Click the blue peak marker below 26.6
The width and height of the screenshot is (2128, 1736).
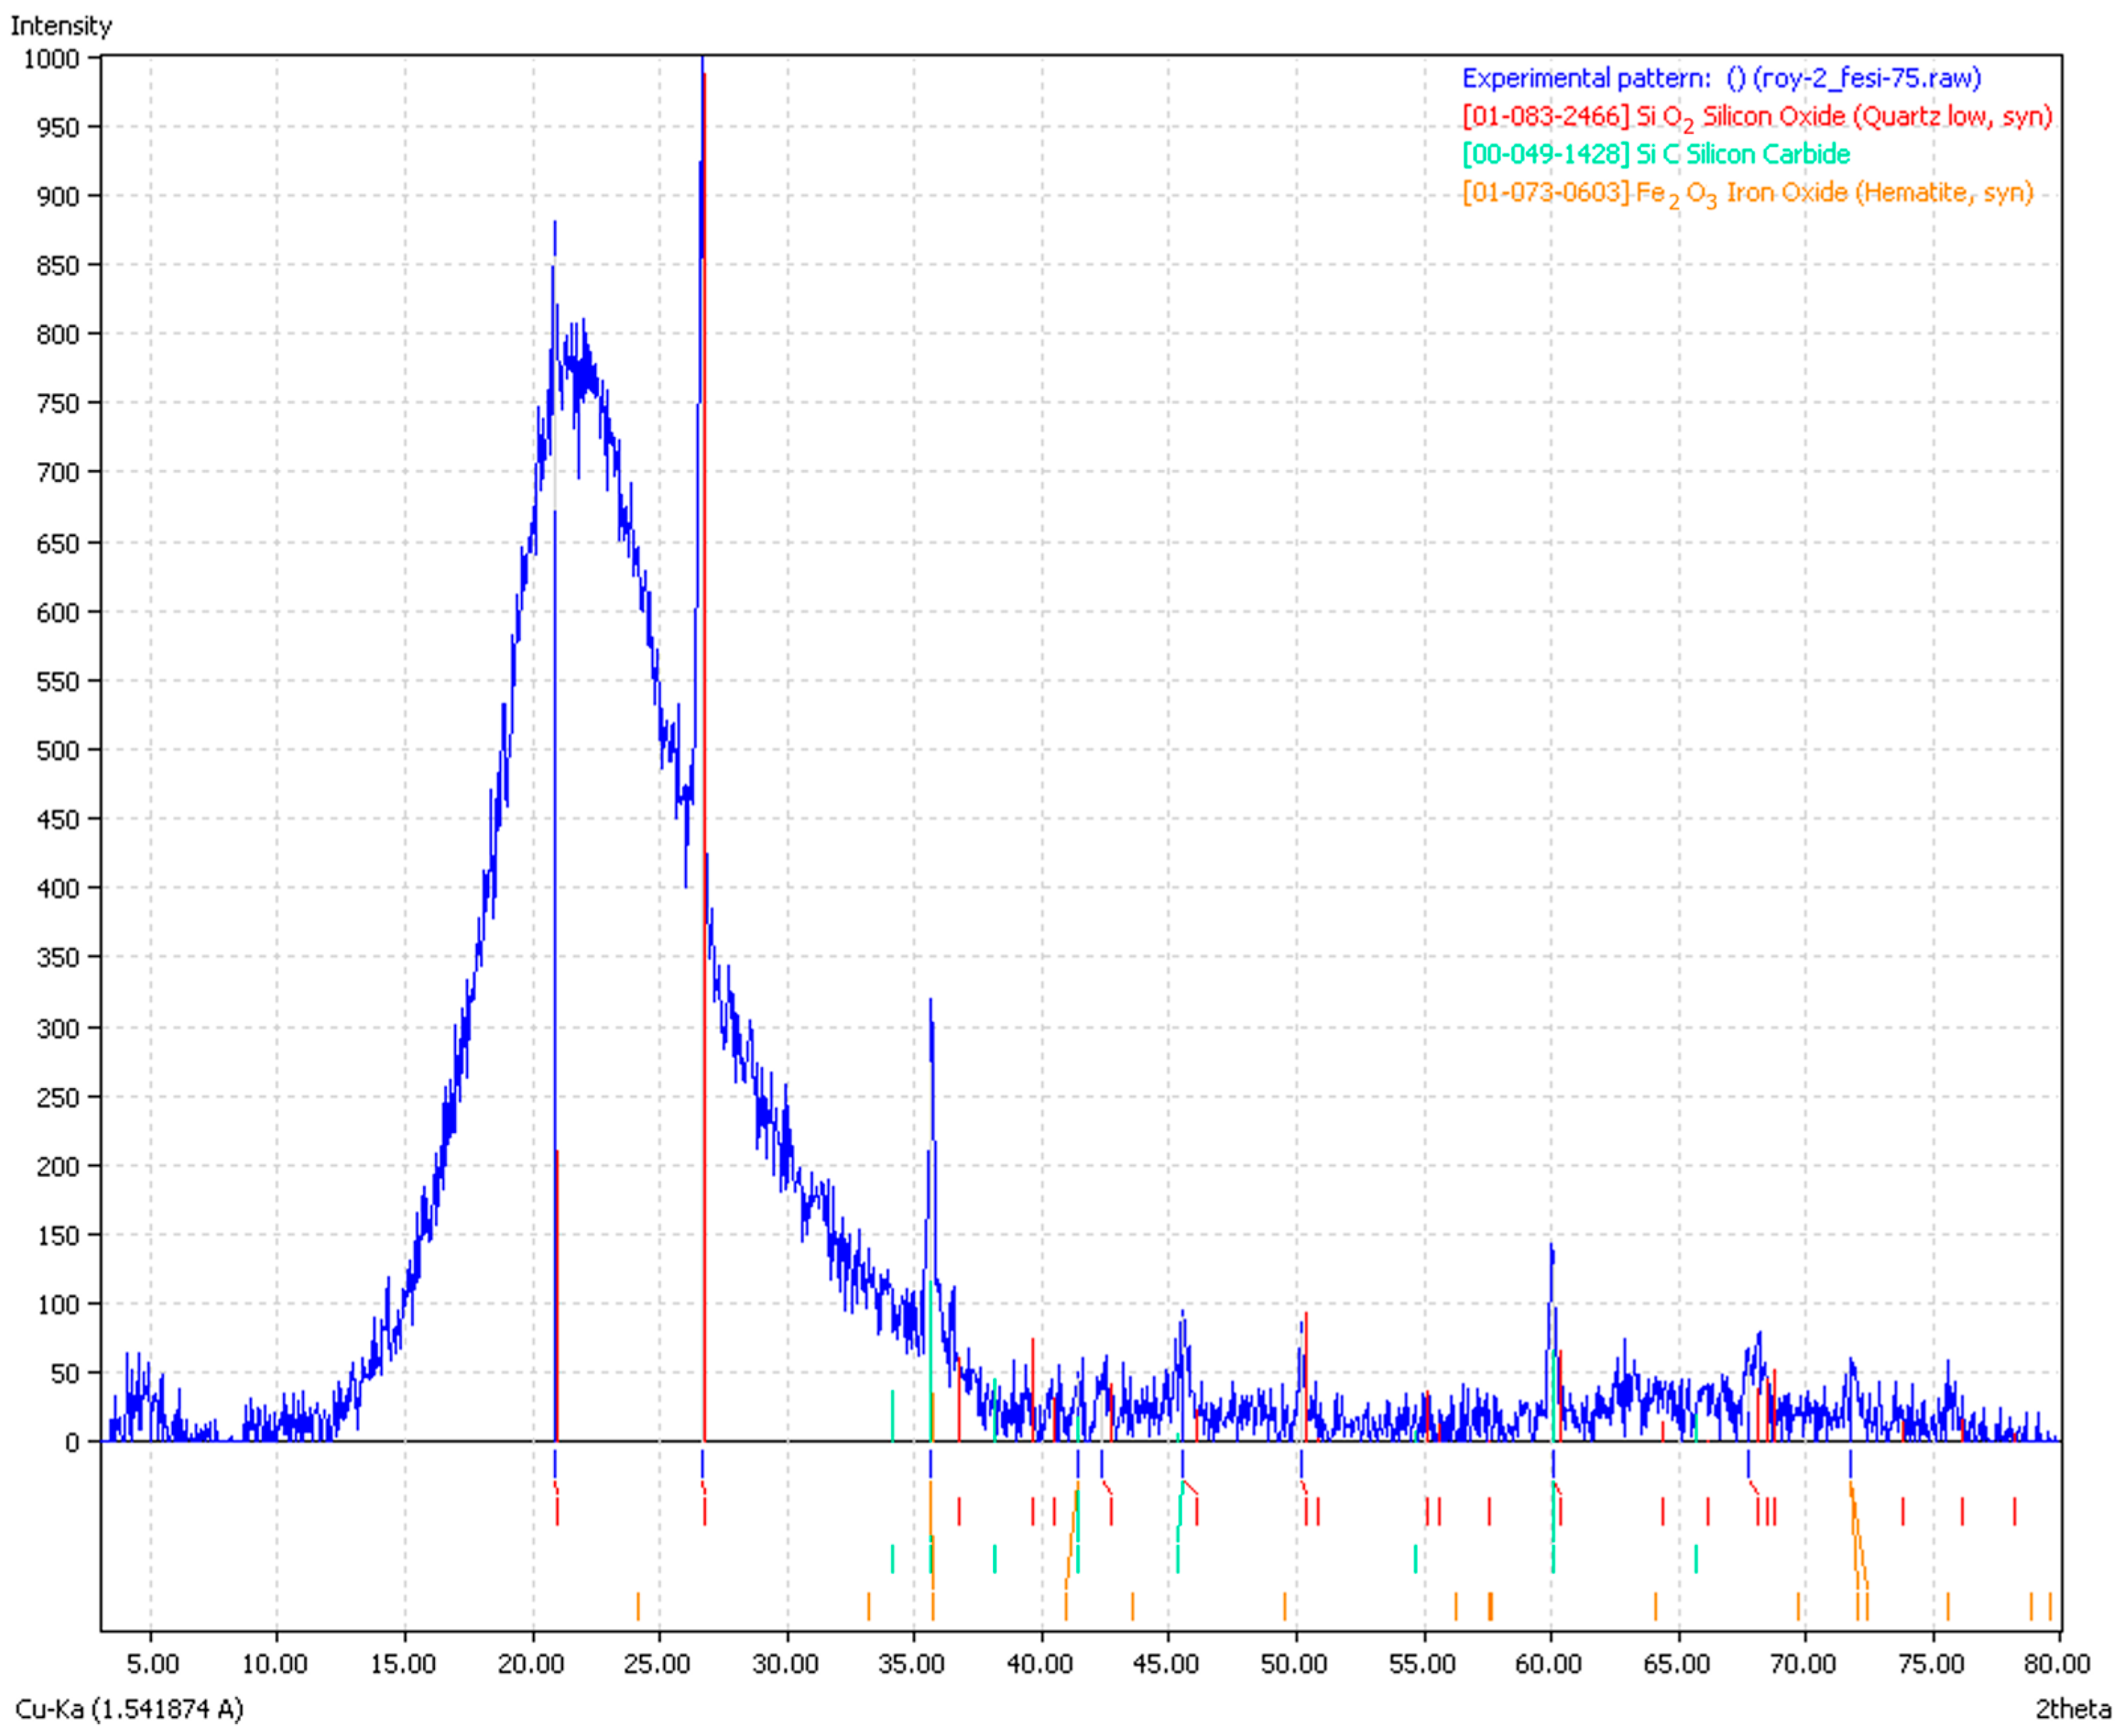click(x=702, y=1463)
